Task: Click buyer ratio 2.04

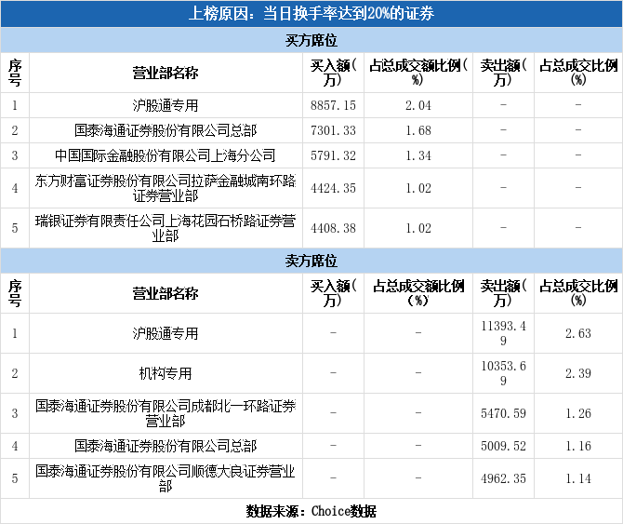Action: point(418,105)
